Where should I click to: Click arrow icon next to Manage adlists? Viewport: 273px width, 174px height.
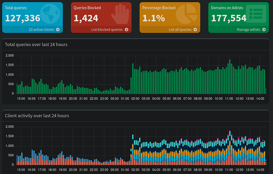pyautogui.click(x=264, y=30)
